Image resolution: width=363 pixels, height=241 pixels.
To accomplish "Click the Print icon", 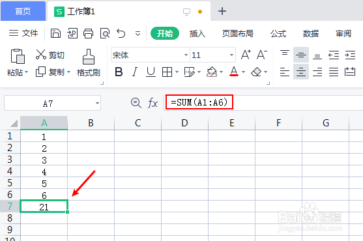I will click(x=89, y=33).
